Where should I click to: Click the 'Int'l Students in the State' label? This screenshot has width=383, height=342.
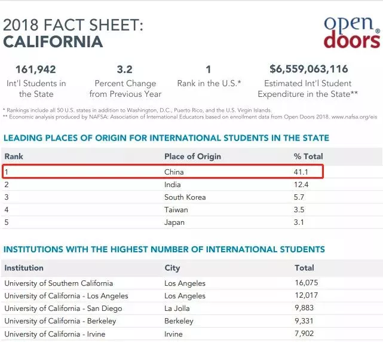coord(36,88)
